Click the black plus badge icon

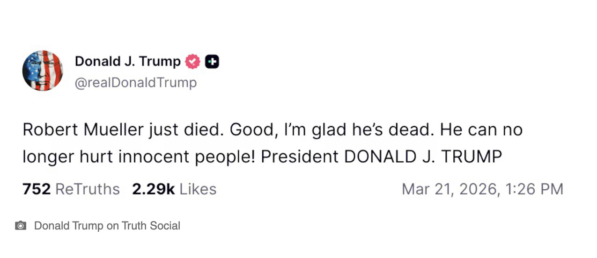click(212, 61)
